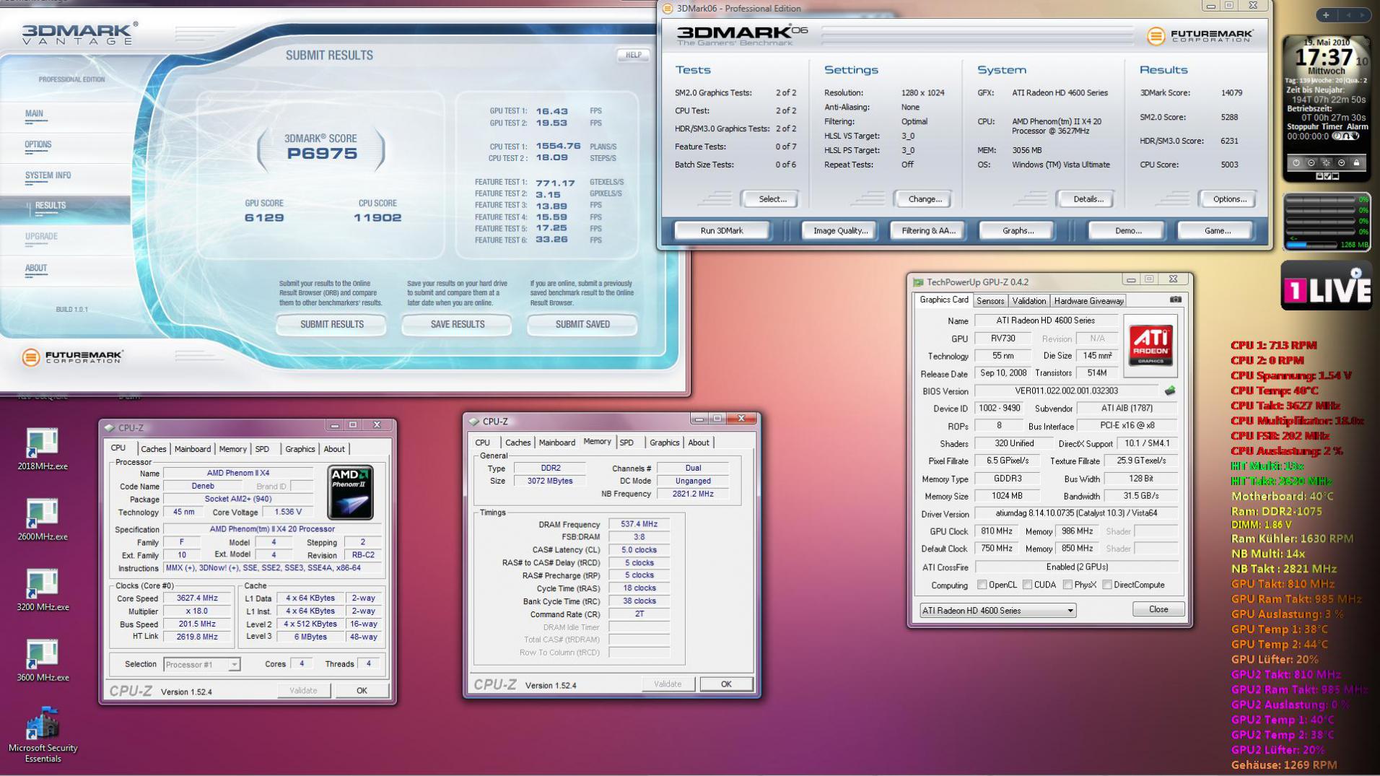Toggle the CUDA checkbox in GPU-Z
This screenshot has width=1380, height=776.
tap(1027, 585)
